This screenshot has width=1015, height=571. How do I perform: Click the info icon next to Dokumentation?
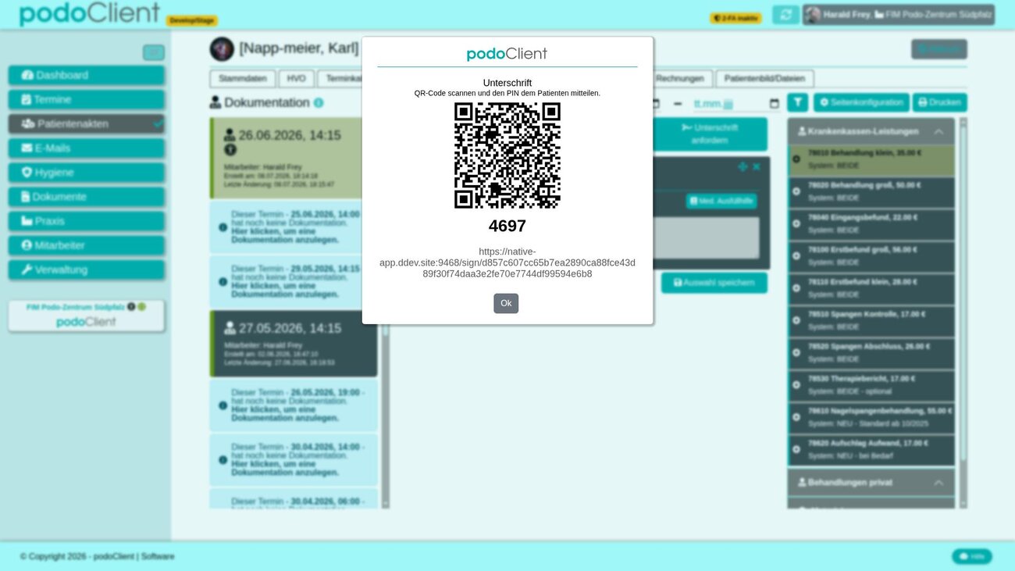319,103
